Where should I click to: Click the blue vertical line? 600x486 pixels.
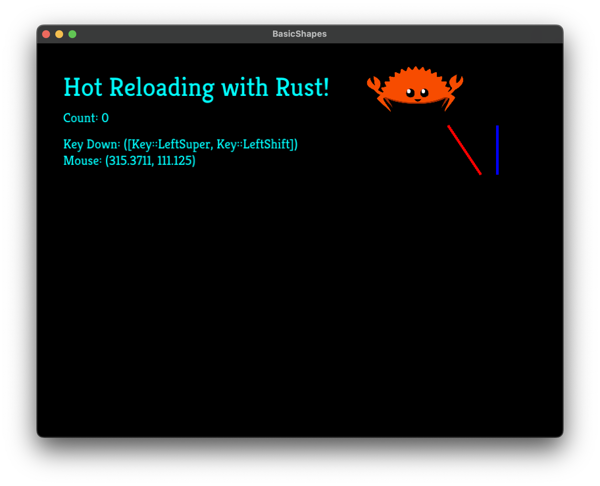pyautogui.click(x=497, y=150)
